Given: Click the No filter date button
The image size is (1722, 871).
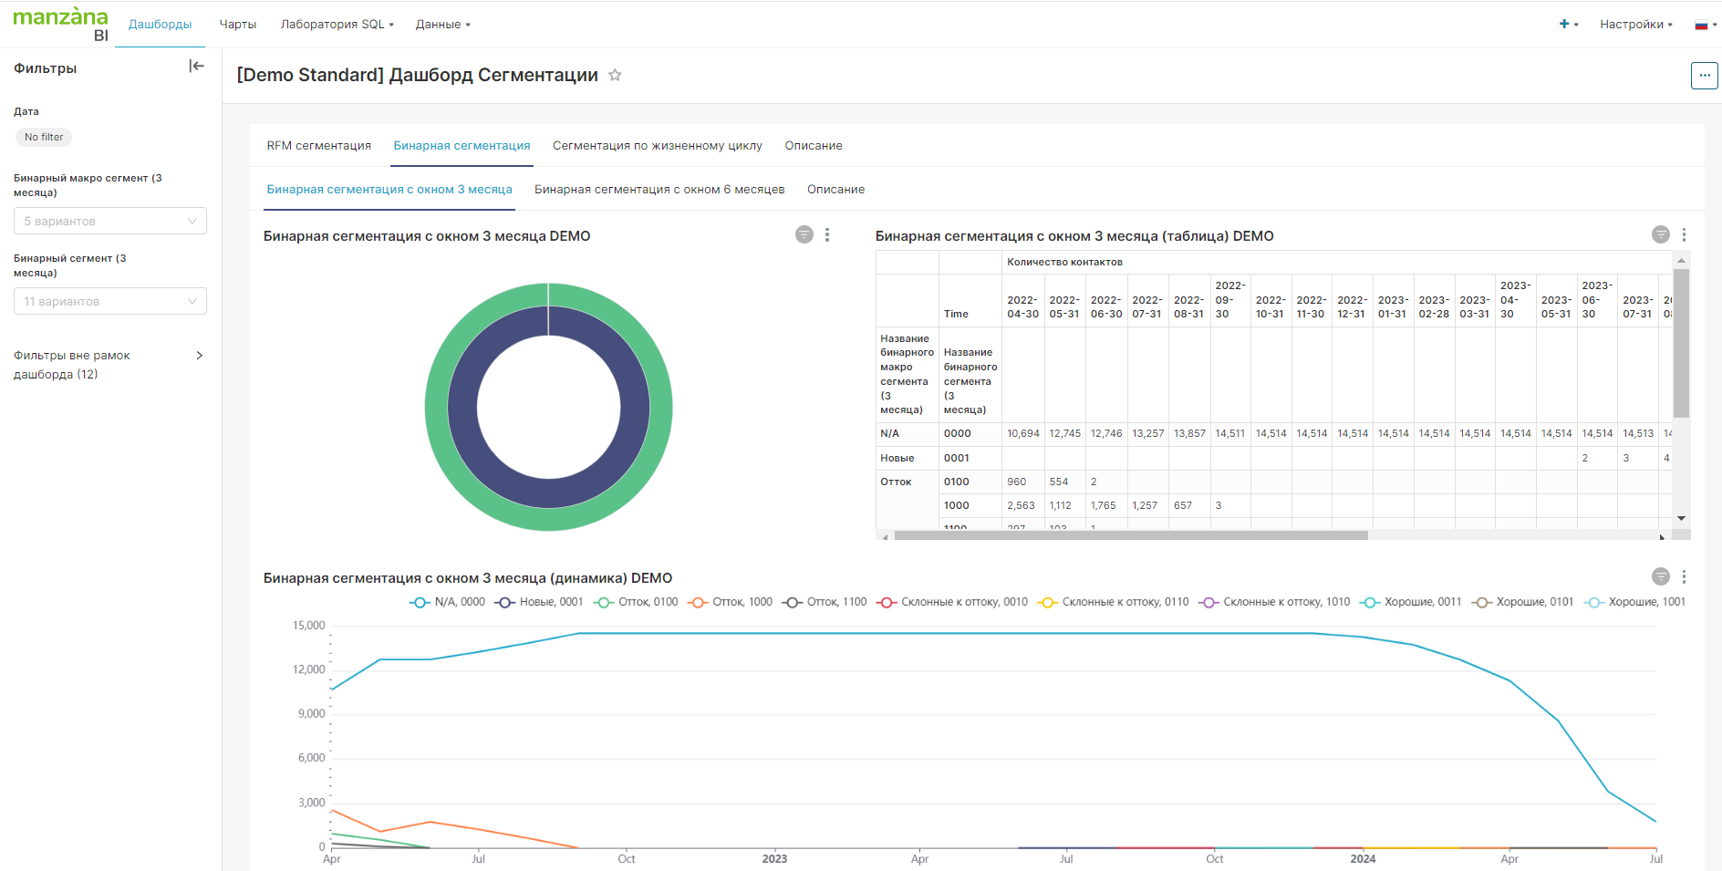Looking at the screenshot, I should 44,138.
